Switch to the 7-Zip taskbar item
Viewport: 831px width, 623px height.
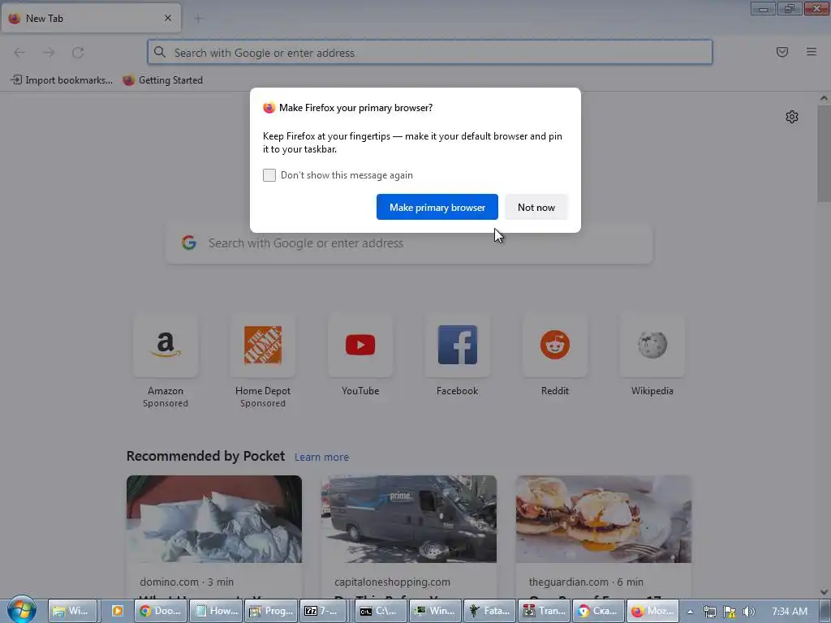tap(323, 611)
